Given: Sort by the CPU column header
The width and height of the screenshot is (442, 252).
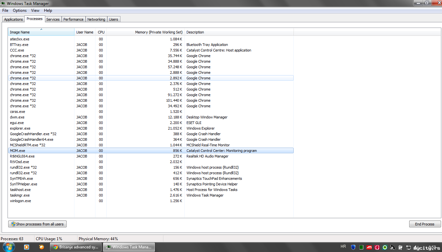Looking at the screenshot, I should tap(101, 32).
